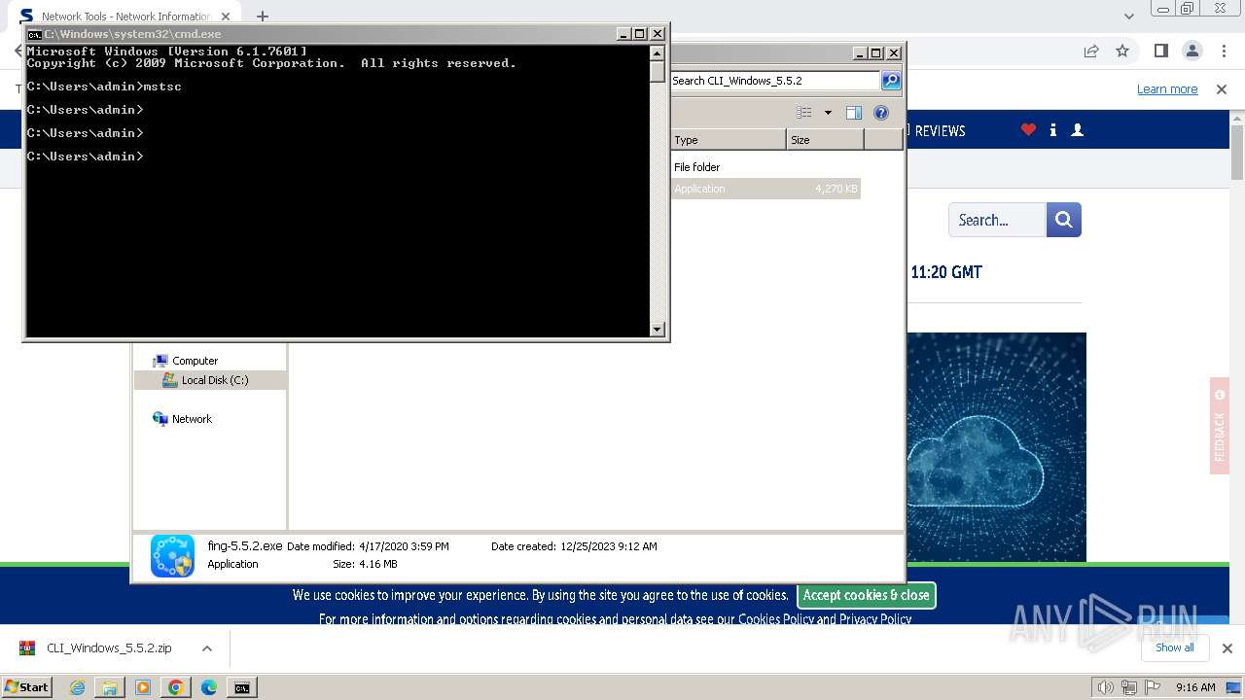The height and width of the screenshot is (700, 1245).
Task: Expand the download item options chevron
Action: coord(207,648)
